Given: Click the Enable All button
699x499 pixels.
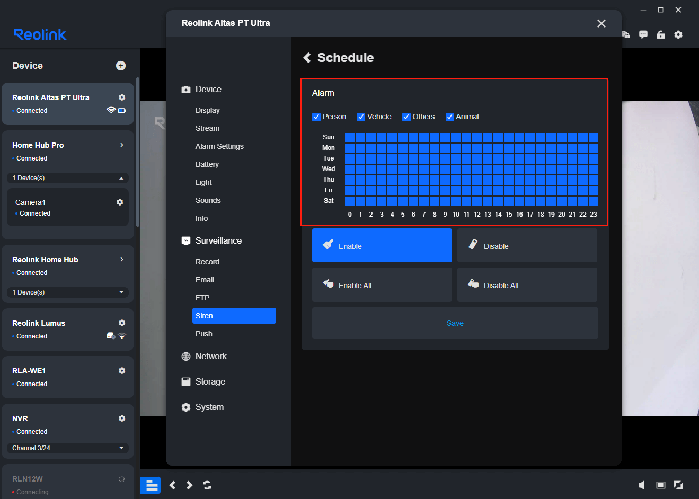Looking at the screenshot, I should click(382, 284).
